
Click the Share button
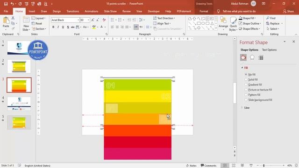pyautogui.click(x=288, y=11)
